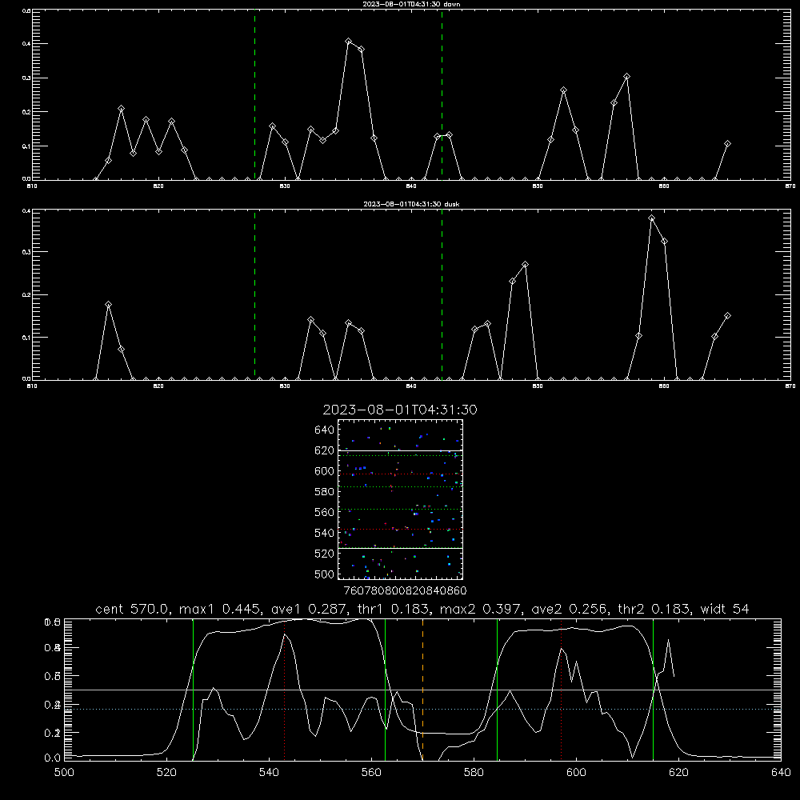The image size is (800, 800).
Task: Click the '560' x-axis label of bottom plot
Action: coord(371,773)
